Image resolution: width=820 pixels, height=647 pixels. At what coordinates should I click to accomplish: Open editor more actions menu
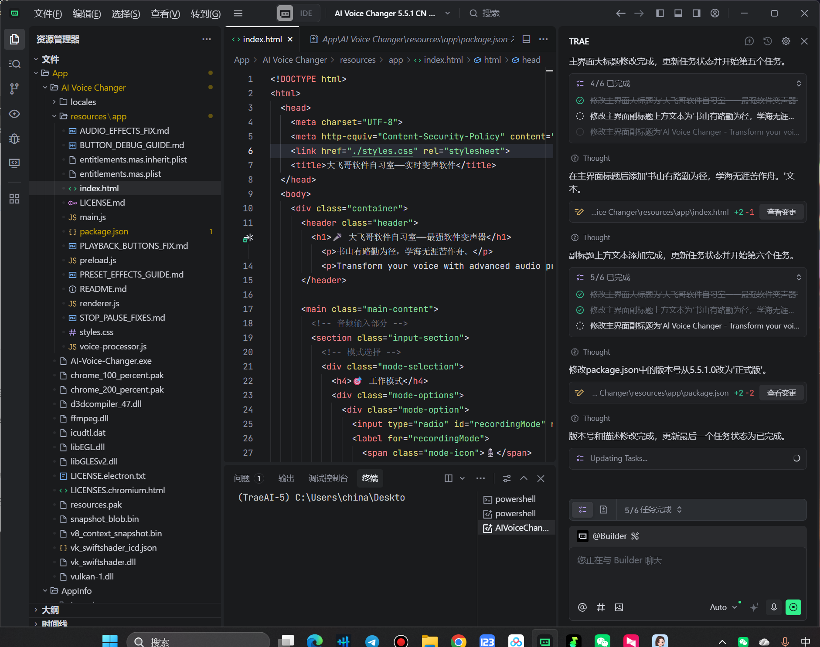543,39
